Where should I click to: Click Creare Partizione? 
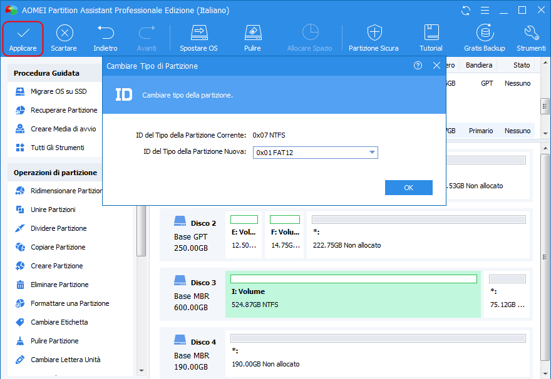(x=56, y=266)
